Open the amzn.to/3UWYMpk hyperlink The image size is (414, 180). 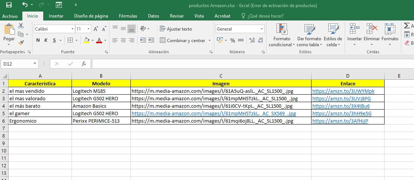point(343,91)
